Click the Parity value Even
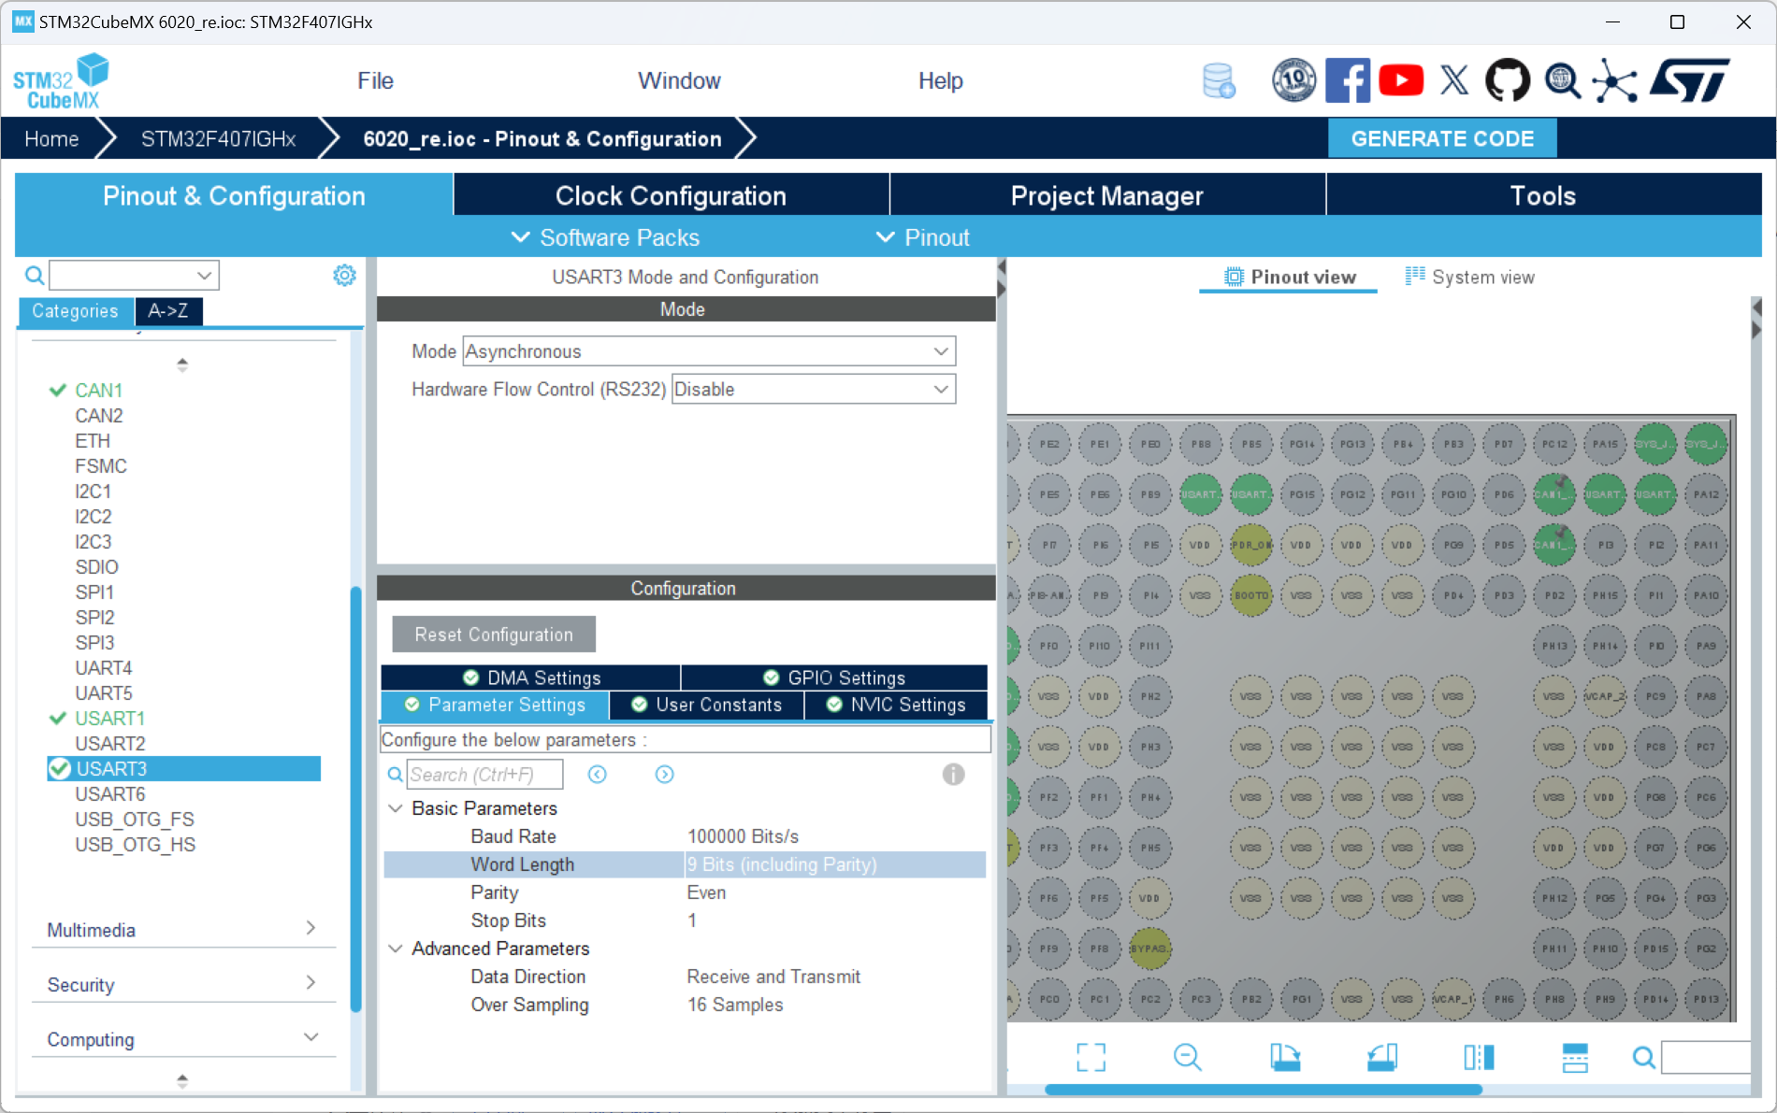Viewport: 1777px width, 1113px height. 706,892
